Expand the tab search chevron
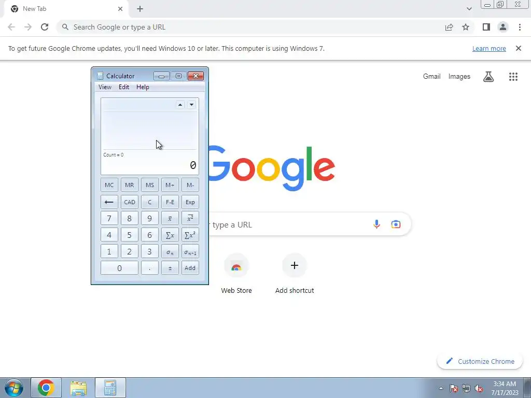The width and height of the screenshot is (531, 398). pyautogui.click(x=469, y=9)
